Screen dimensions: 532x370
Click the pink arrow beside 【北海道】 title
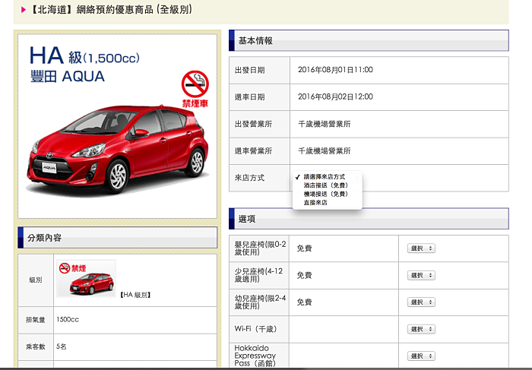point(24,9)
